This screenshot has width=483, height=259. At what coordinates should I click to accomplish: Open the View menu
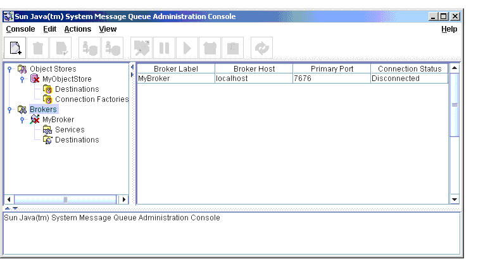[108, 29]
